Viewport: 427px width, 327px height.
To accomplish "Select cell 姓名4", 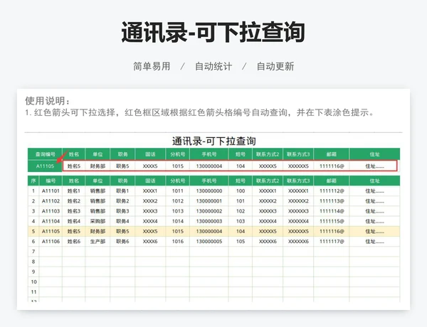I will 74,221.
